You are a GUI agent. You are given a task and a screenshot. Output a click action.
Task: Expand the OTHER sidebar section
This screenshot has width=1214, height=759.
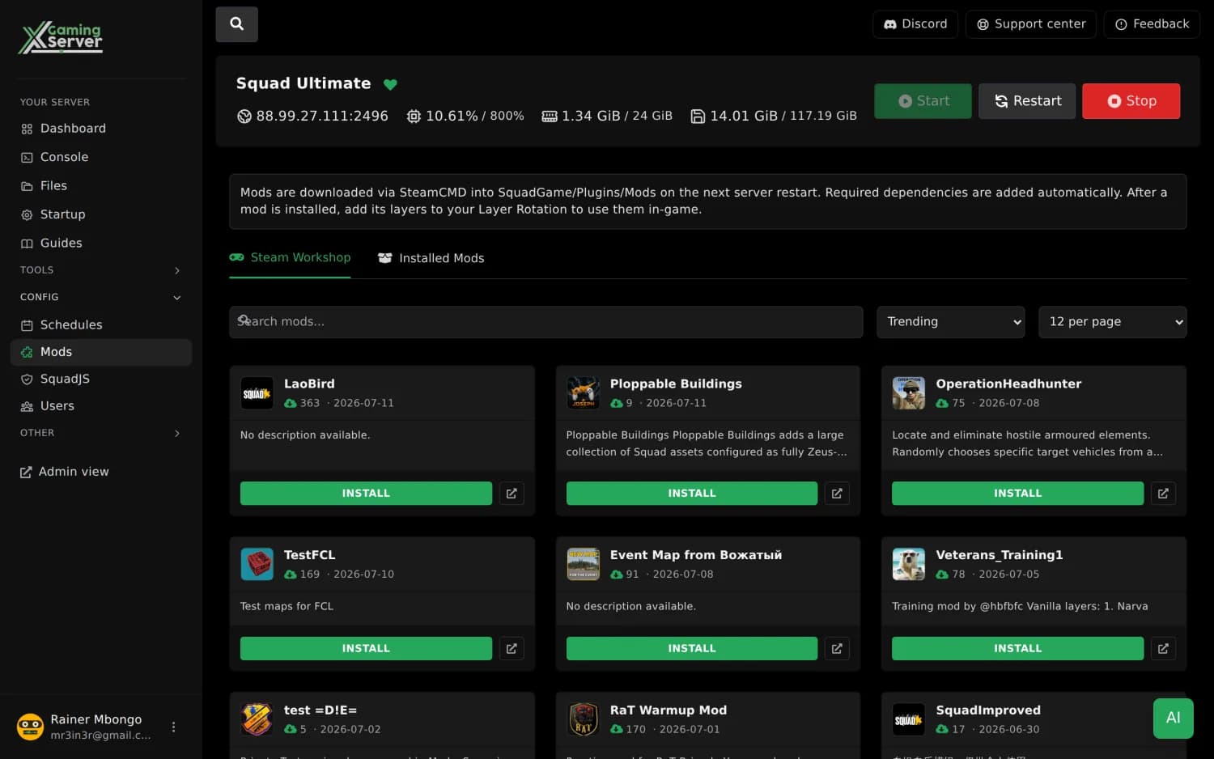101,433
